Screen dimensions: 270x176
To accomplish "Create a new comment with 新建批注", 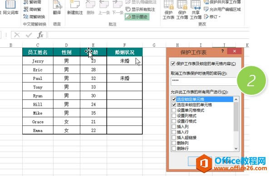I will (75, 7).
